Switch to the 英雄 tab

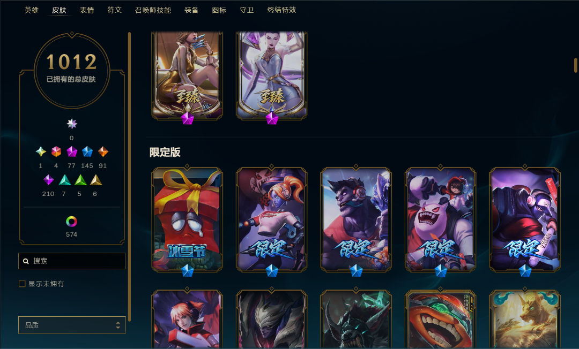32,10
